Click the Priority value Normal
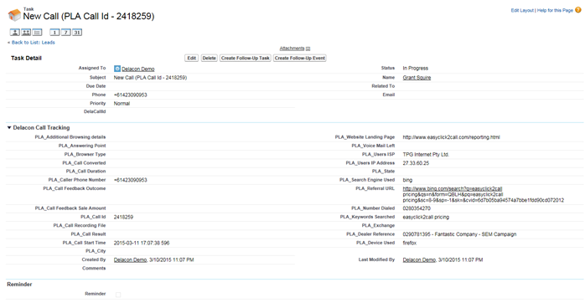This screenshot has width=585, height=308. click(x=122, y=104)
